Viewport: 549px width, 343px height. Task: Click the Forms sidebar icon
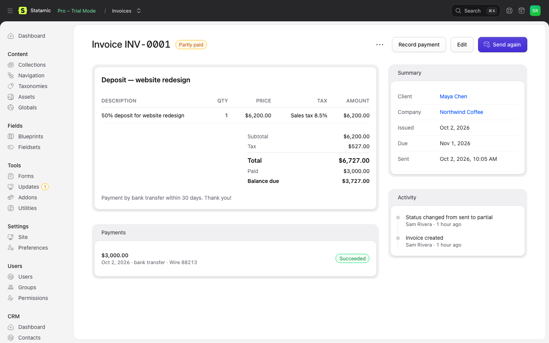[x=11, y=176]
